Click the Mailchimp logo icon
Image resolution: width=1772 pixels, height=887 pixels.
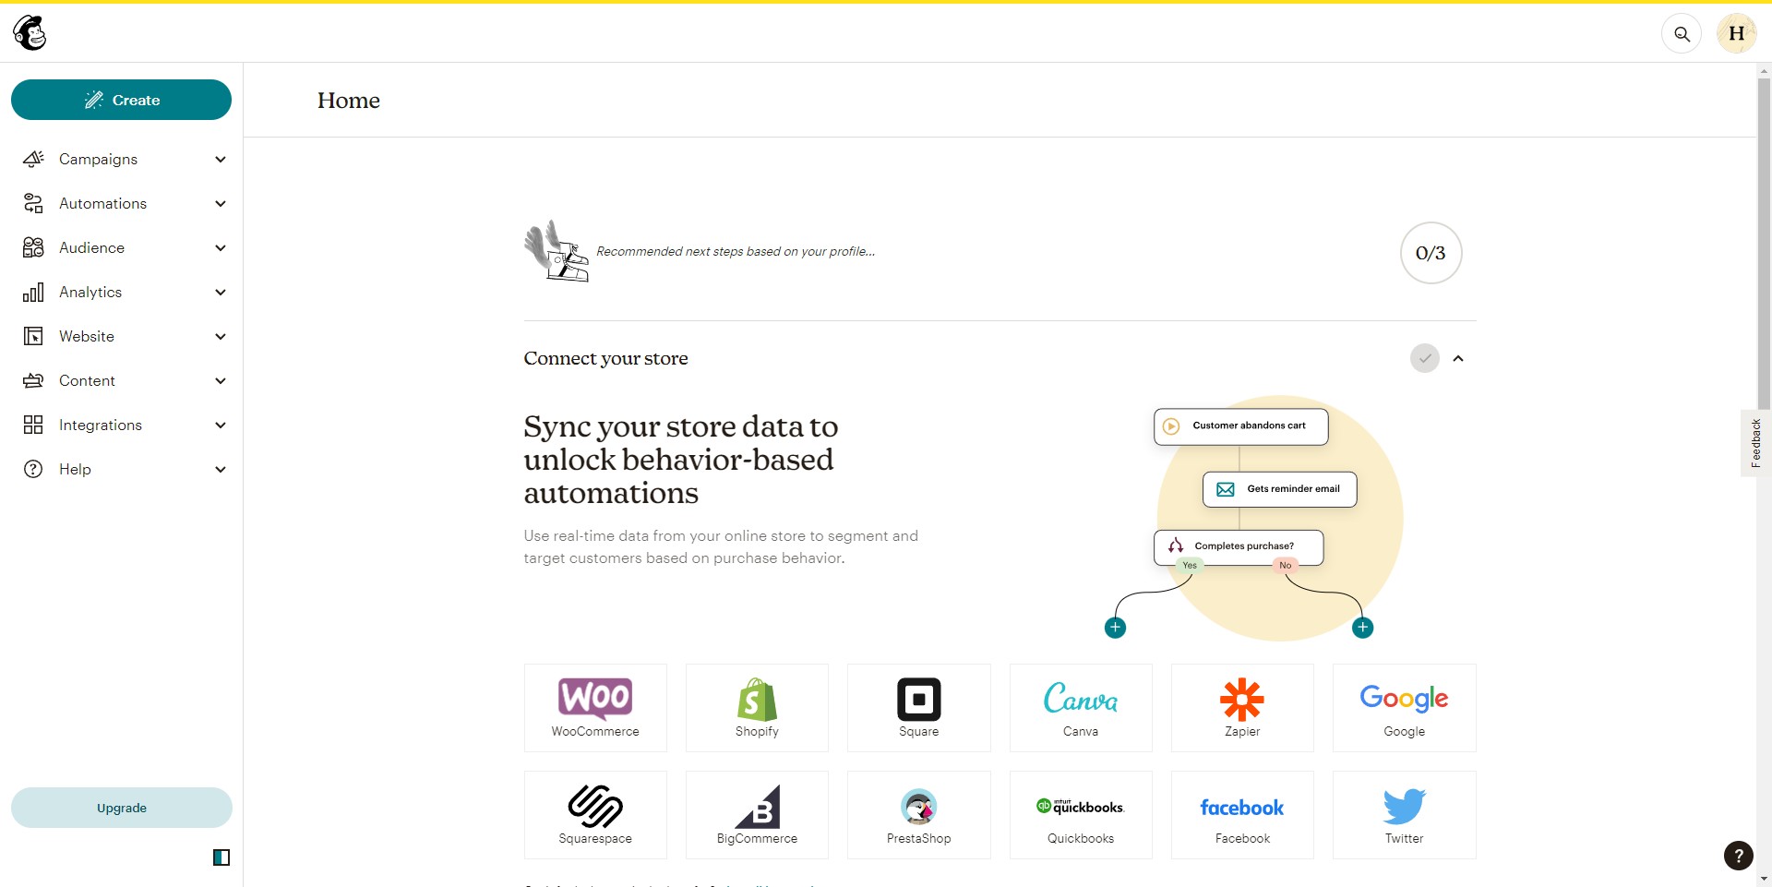30,33
